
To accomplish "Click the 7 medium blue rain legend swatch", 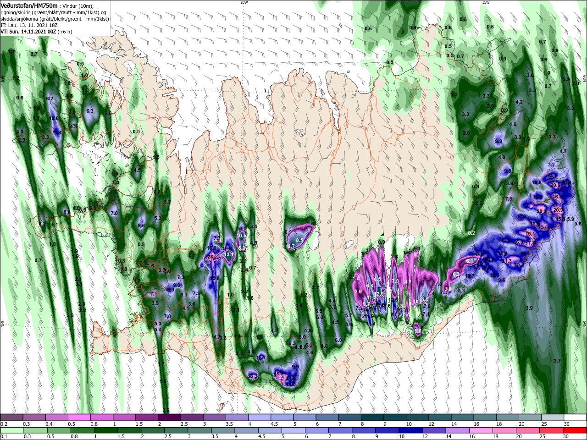I will (340, 430).
